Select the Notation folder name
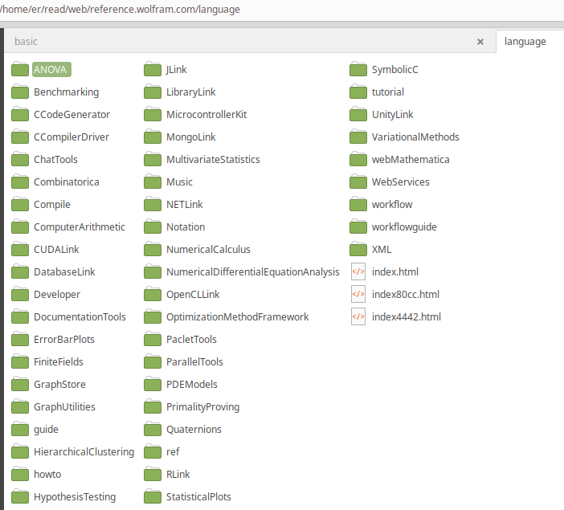 click(186, 227)
